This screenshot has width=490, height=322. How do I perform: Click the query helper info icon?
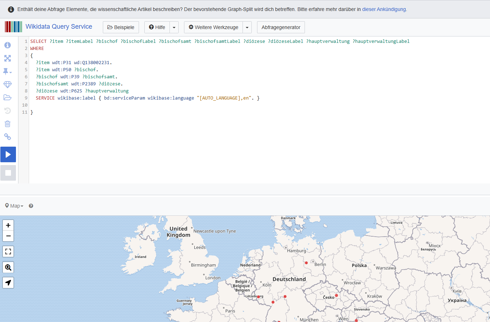click(x=7, y=45)
